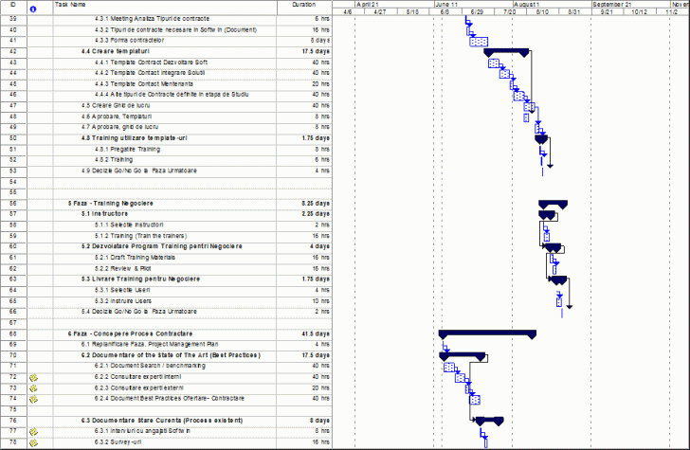
Task: Click the note icon in row 78
Action: point(34,441)
